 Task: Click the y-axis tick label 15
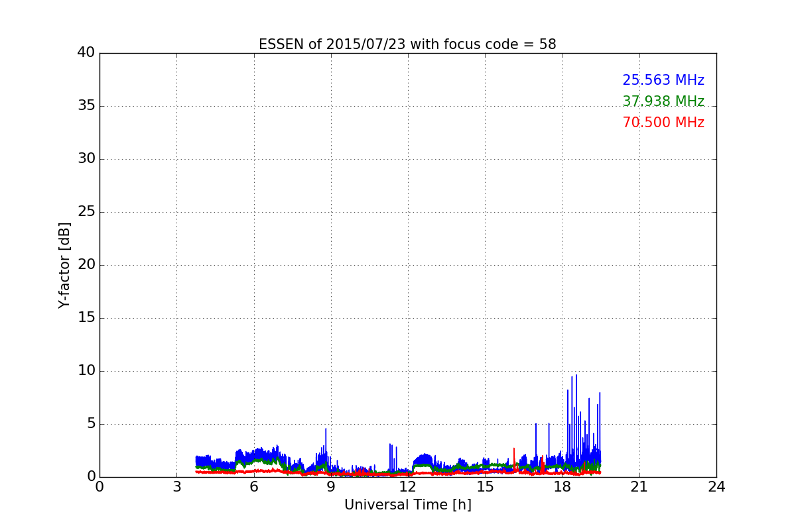86,318
